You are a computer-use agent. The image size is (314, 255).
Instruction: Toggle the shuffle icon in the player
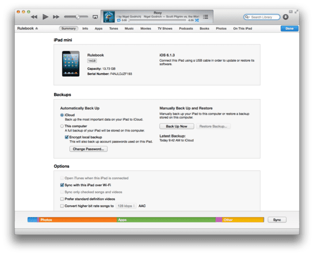click(x=197, y=20)
